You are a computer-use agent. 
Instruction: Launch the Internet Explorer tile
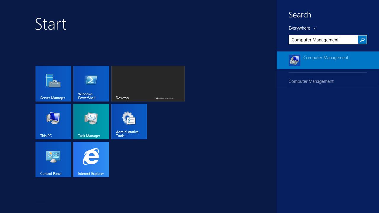91,159
